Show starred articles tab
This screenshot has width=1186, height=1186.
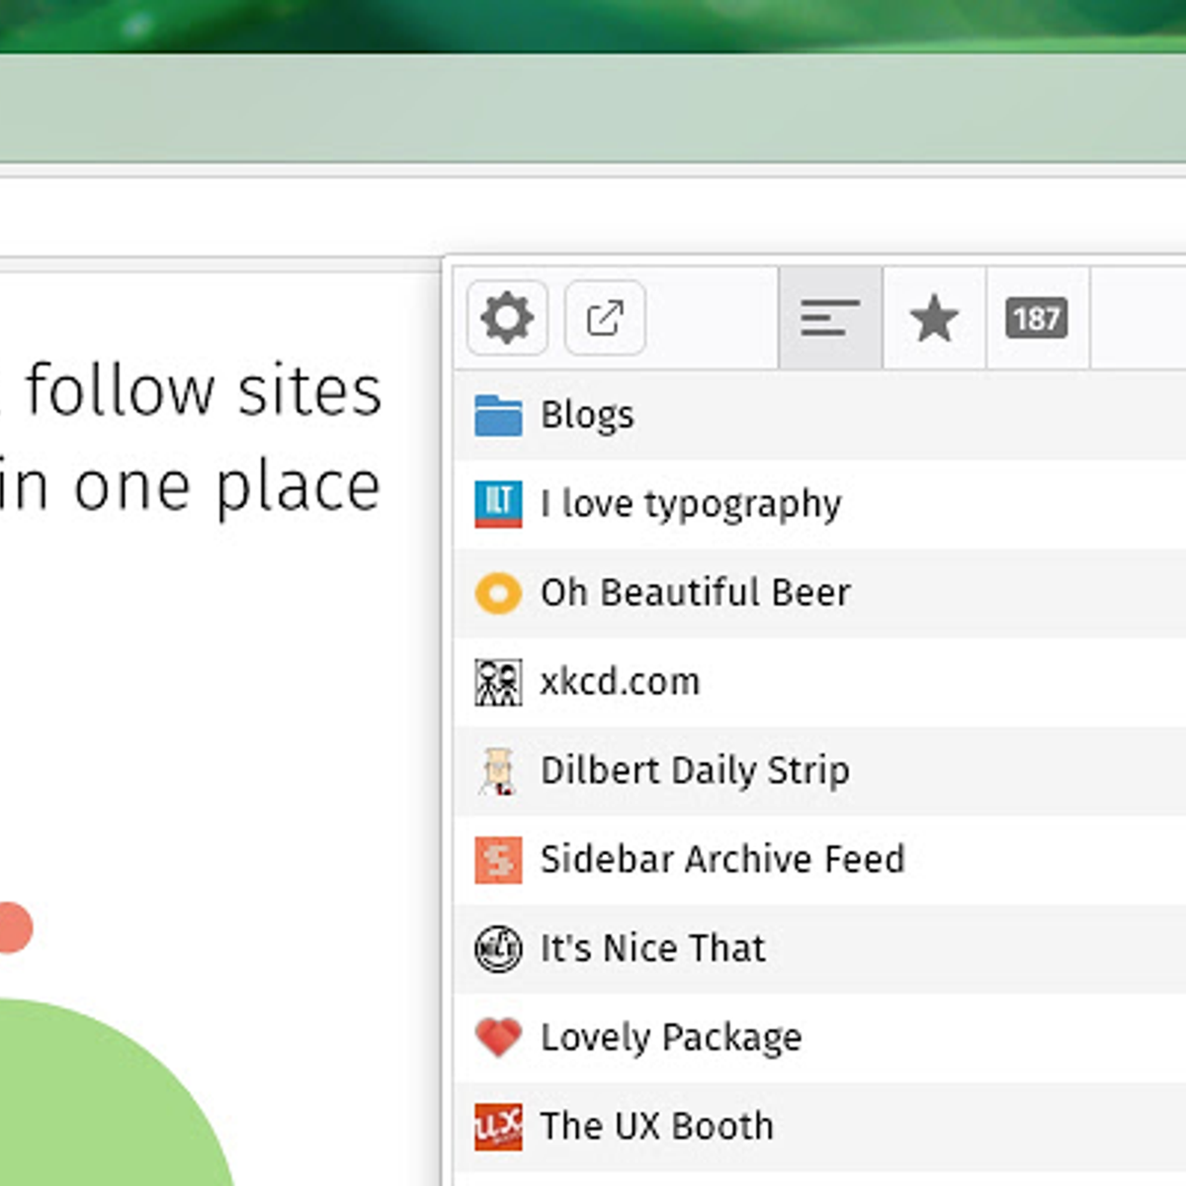pos(934,318)
